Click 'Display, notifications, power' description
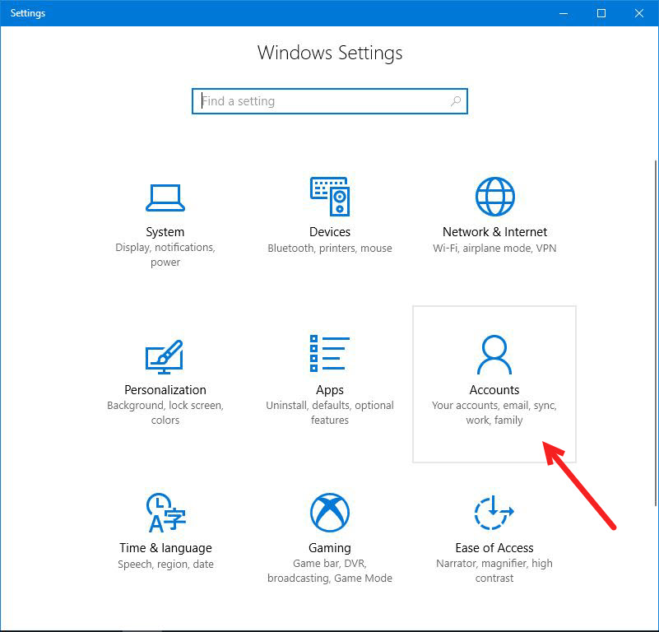Viewport: 659px width, 632px height. click(x=165, y=255)
